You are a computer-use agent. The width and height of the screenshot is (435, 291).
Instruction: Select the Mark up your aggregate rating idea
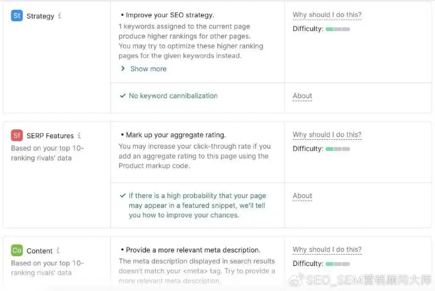point(176,135)
